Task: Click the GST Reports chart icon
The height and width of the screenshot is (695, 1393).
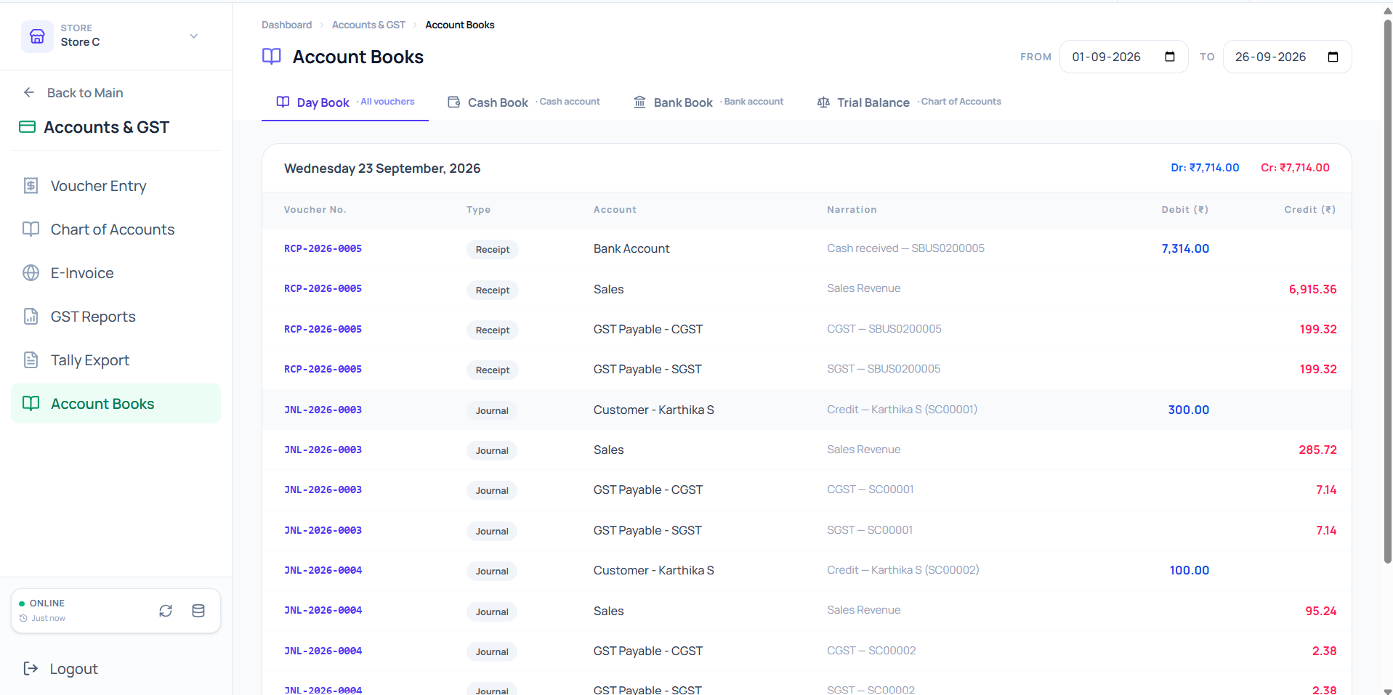Action: coord(31,317)
